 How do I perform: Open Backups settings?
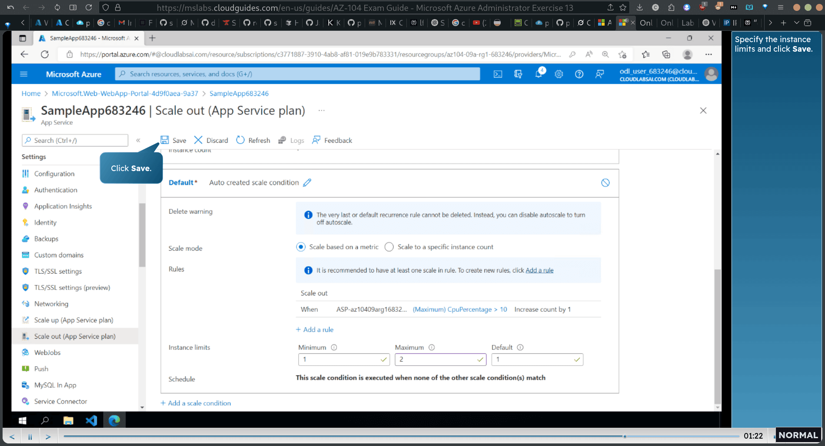tap(46, 239)
